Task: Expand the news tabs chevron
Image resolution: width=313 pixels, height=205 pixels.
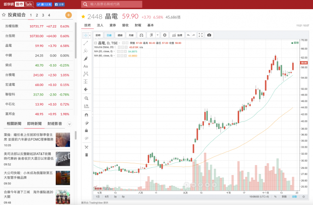Action: point(70,124)
